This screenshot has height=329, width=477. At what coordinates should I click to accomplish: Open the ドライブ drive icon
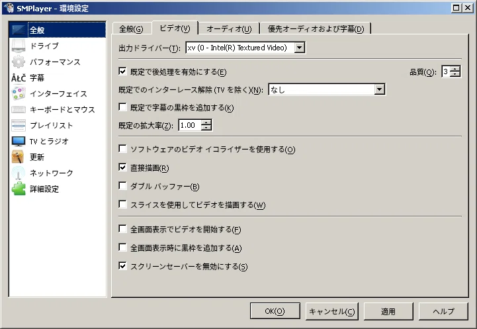point(19,46)
